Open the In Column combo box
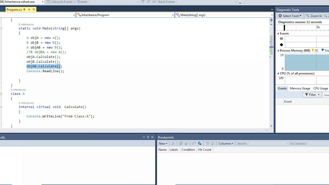The width and height of the screenshot is (329, 185). (x=318, y=144)
